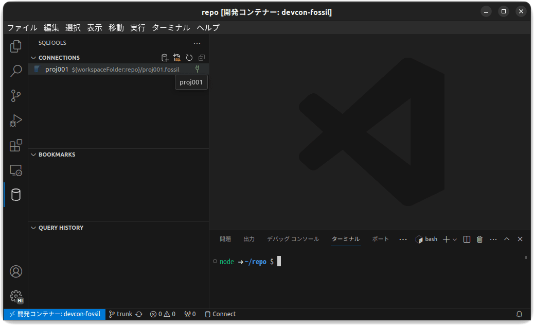Open notifications bell in status bar
Screen dimensions: 534x325
[519, 314]
